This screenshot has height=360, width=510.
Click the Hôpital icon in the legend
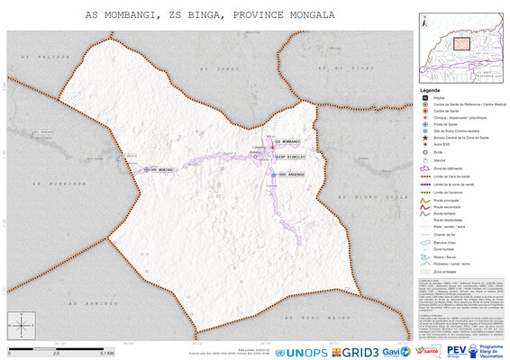click(x=424, y=98)
